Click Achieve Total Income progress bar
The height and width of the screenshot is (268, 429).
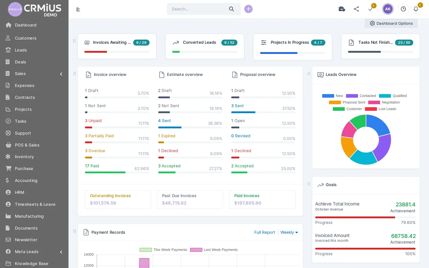365,217
